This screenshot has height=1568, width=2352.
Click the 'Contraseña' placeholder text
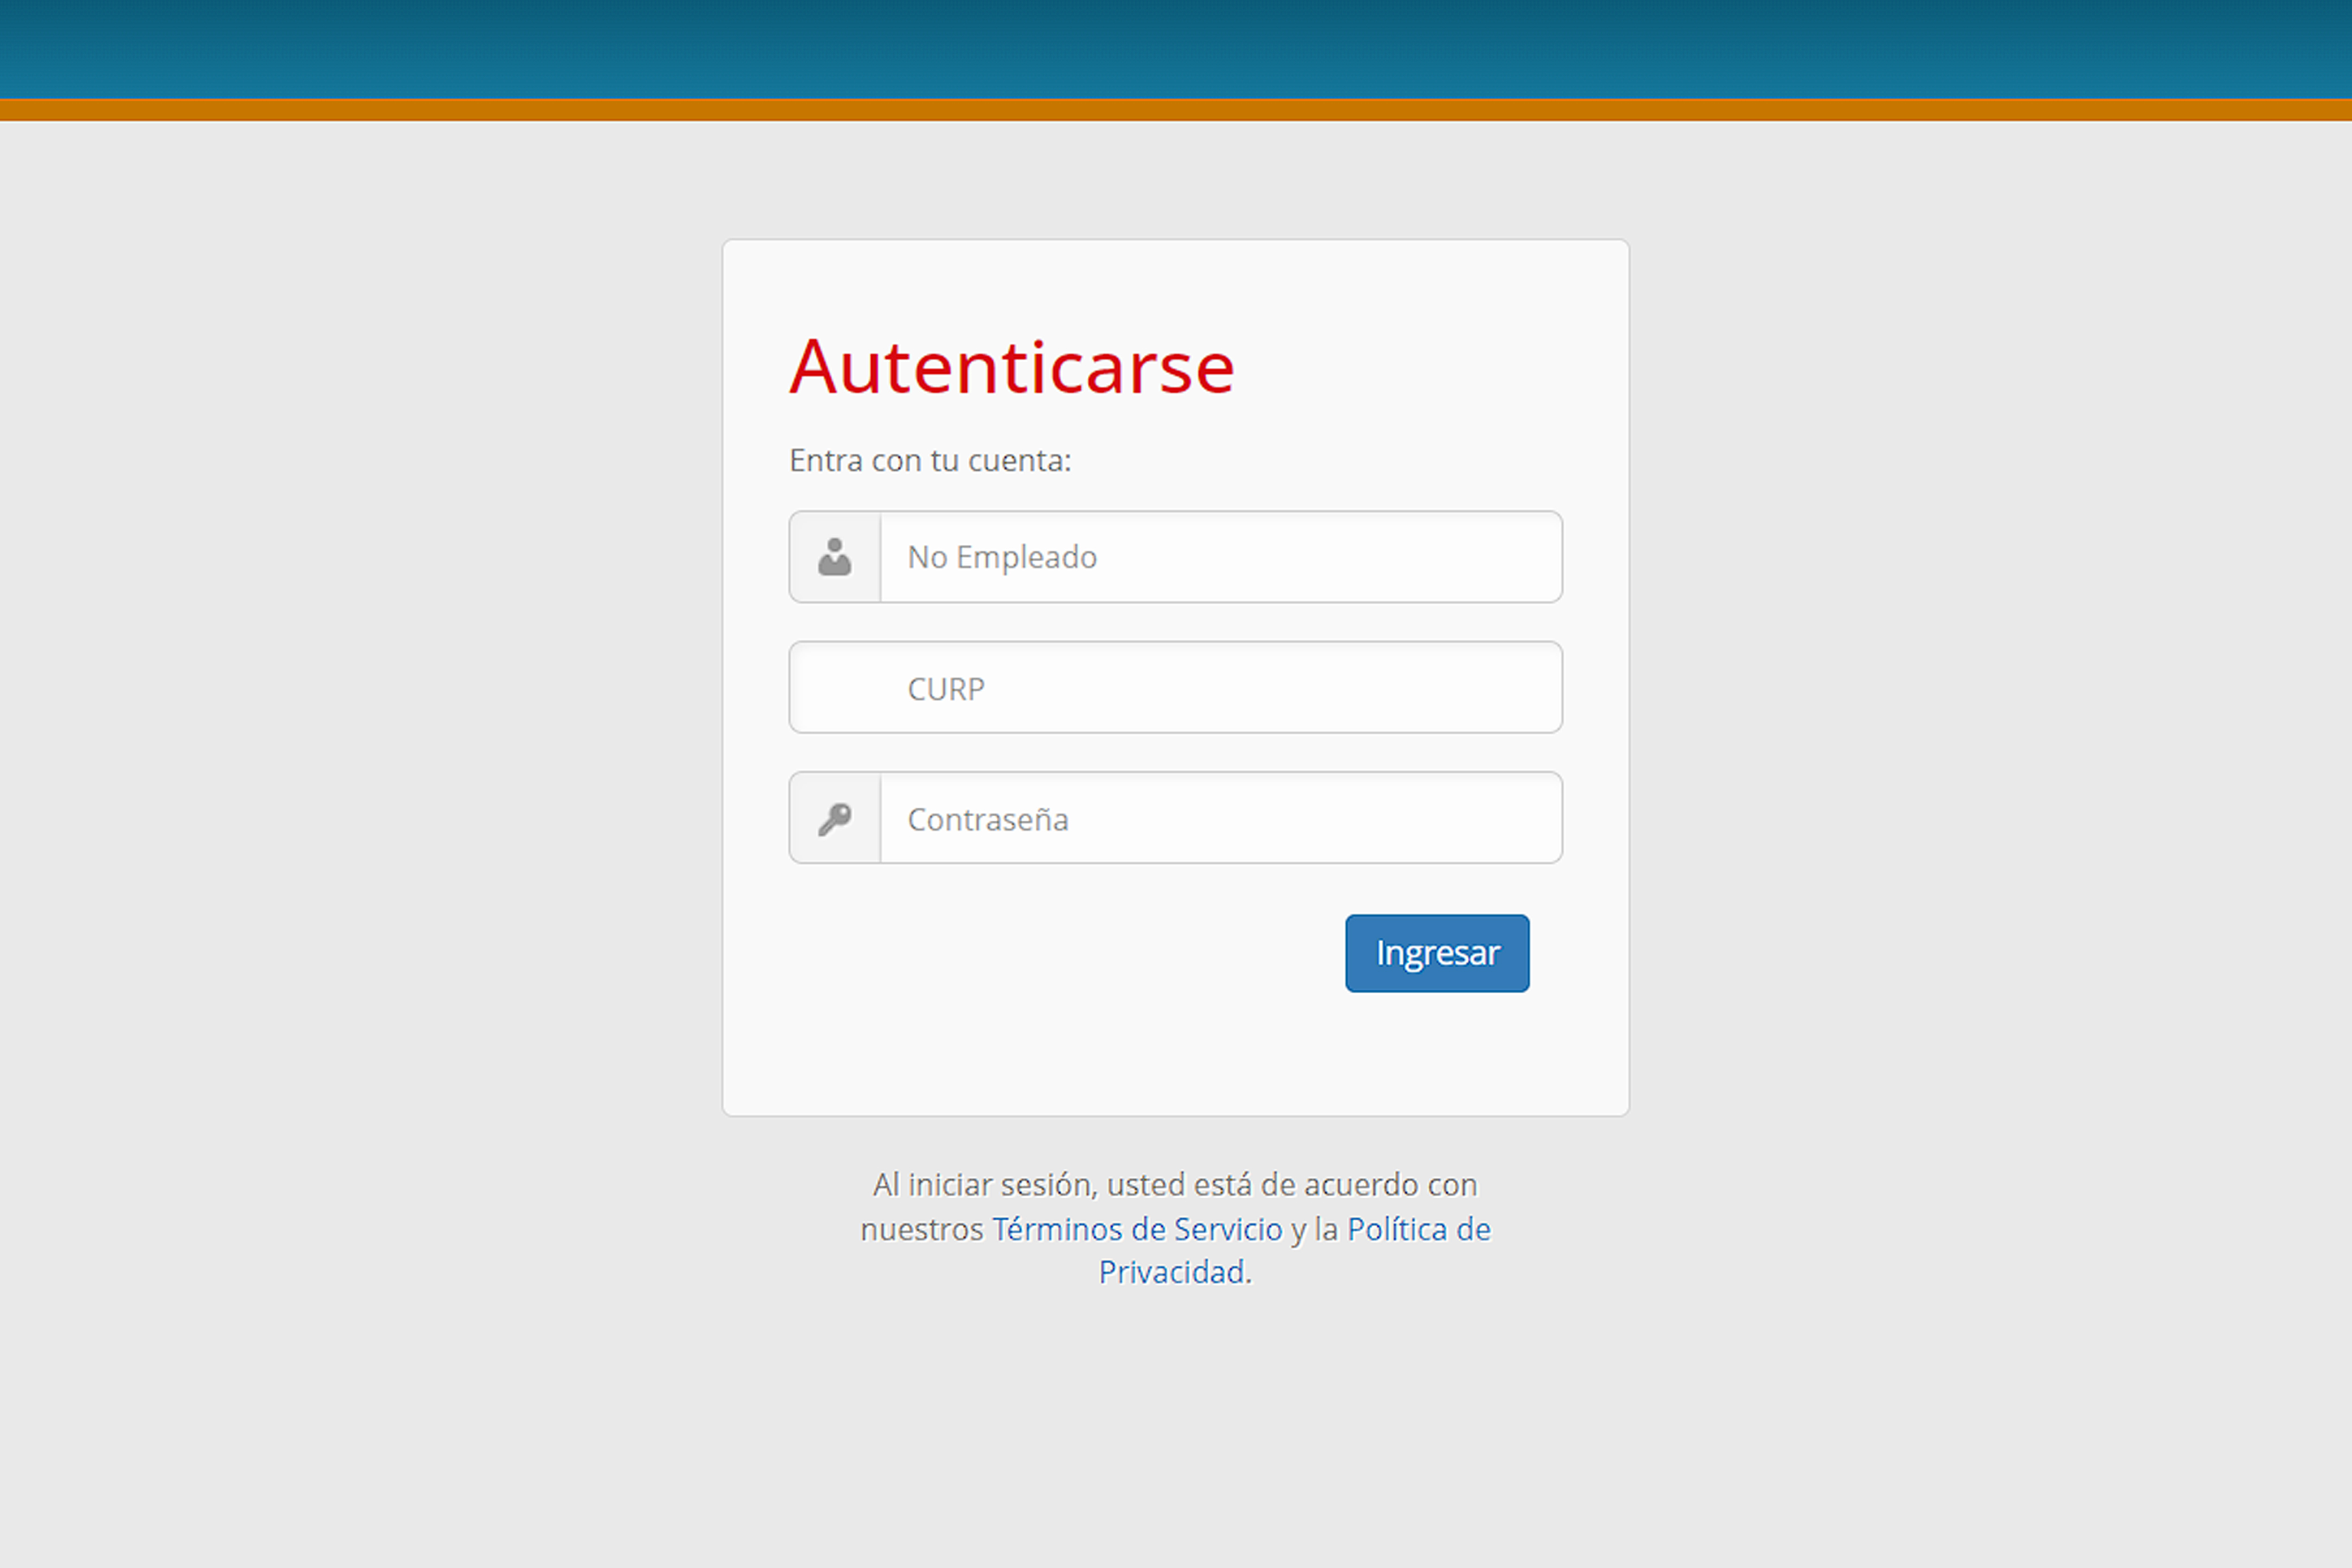point(988,820)
